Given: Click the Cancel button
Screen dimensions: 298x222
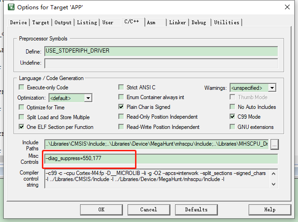Looking at the screenshot, I should 149,209.
